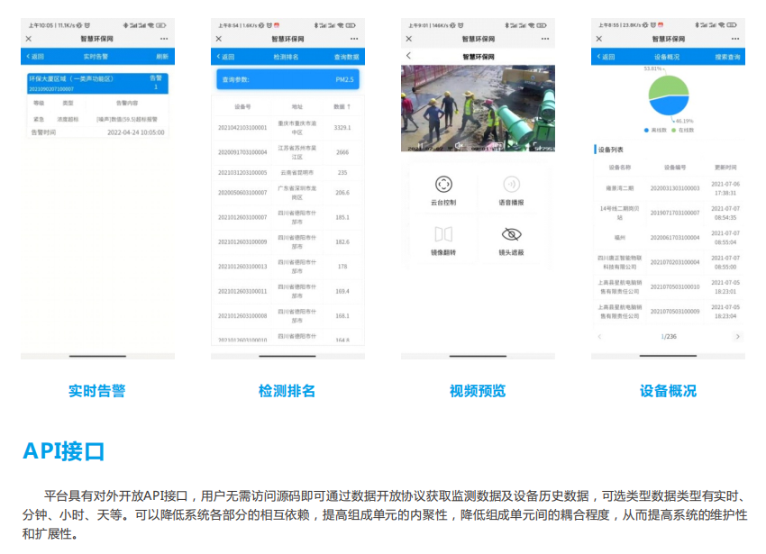The image size is (766, 554).
Task: Open three-dot menu on 检测排名 screen
Action: pos(354,39)
